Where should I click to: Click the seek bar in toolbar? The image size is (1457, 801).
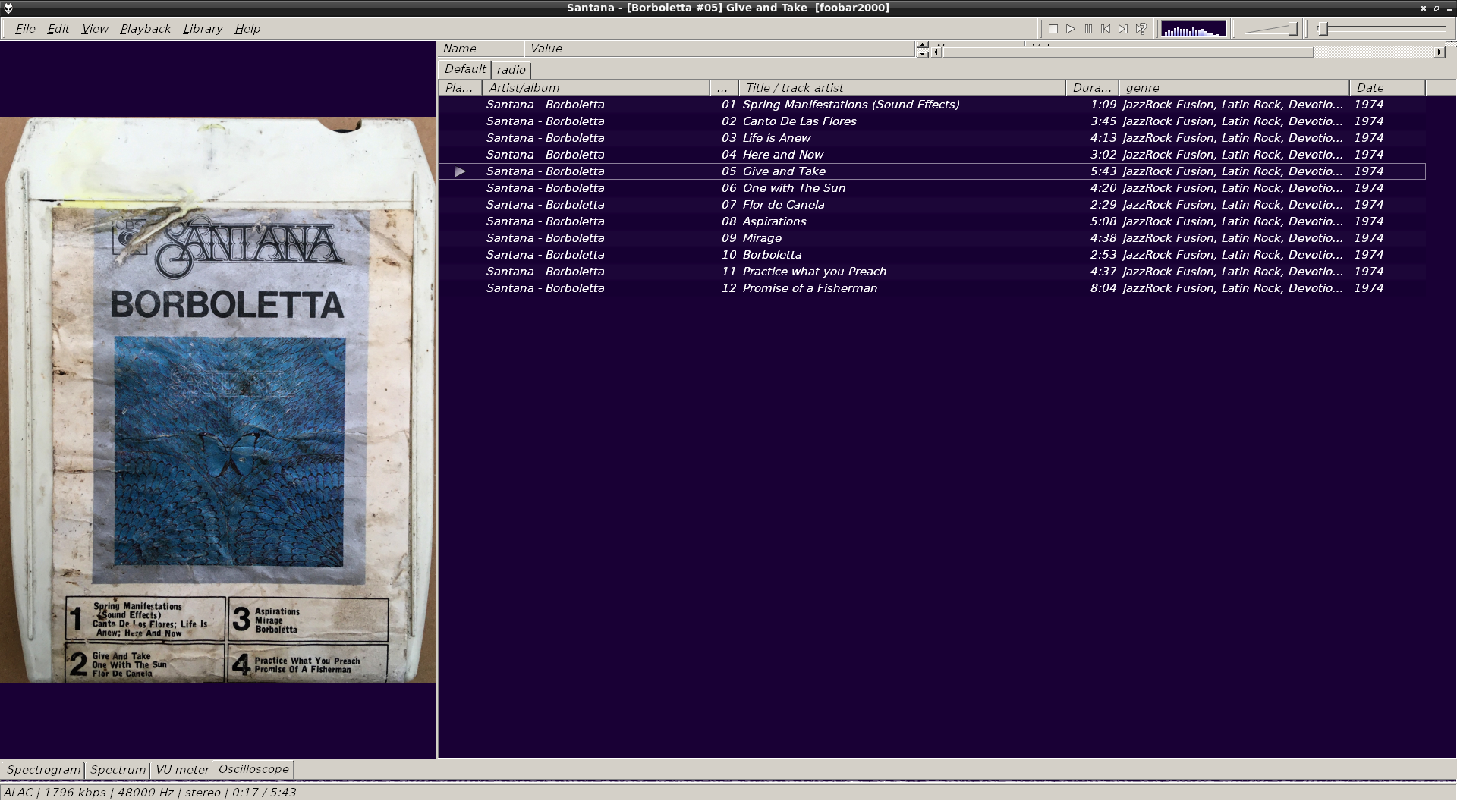pos(1381,29)
